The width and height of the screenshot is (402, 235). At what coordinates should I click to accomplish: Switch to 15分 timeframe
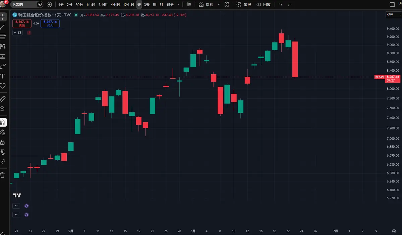[x=170, y=5]
